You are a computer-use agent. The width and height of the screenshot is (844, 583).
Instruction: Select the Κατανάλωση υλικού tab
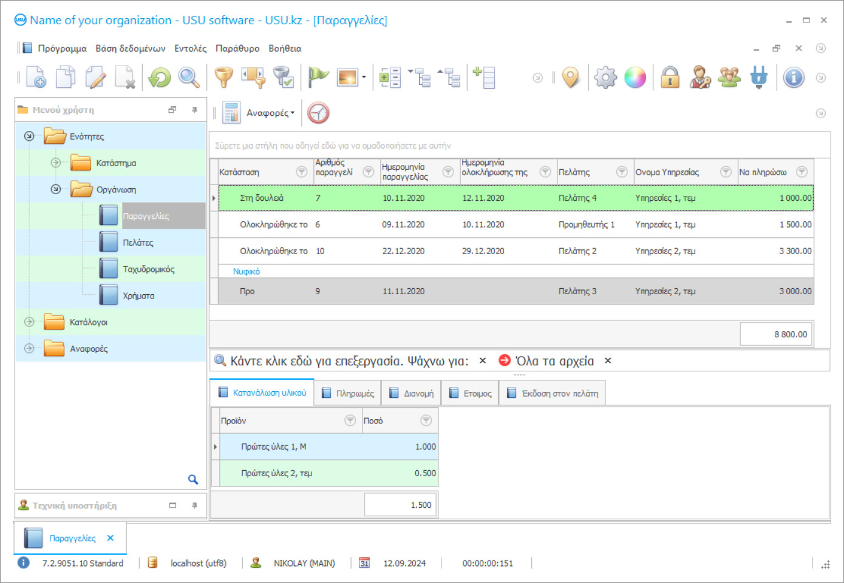(x=262, y=393)
